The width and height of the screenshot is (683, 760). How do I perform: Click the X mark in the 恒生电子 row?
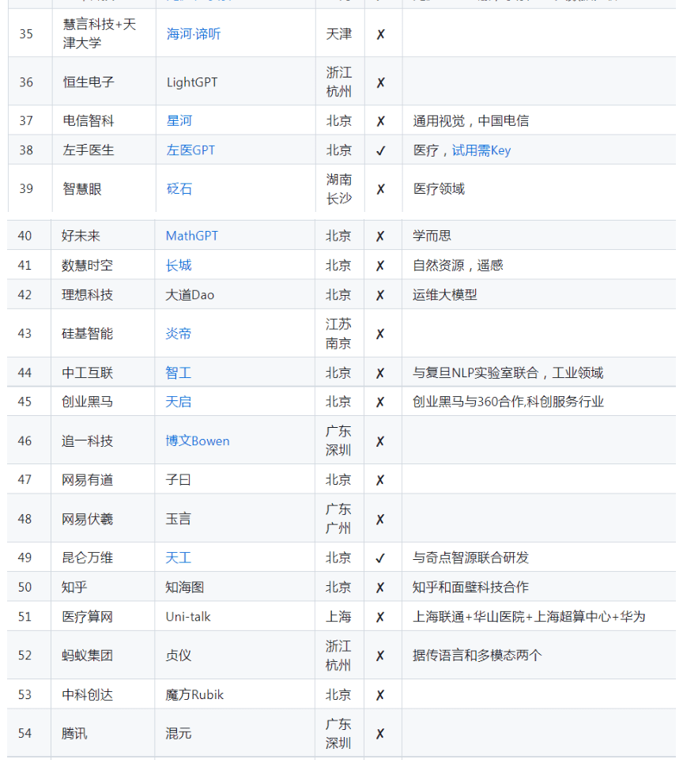click(x=380, y=82)
